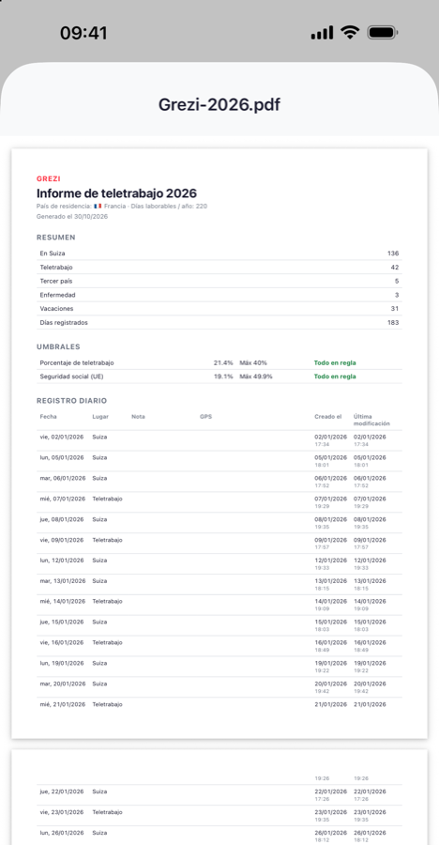Screen dimensions: 439x845
Task: Select 'Teletrabajo' in the mié 07/01/2026 row
Action: pos(107,499)
